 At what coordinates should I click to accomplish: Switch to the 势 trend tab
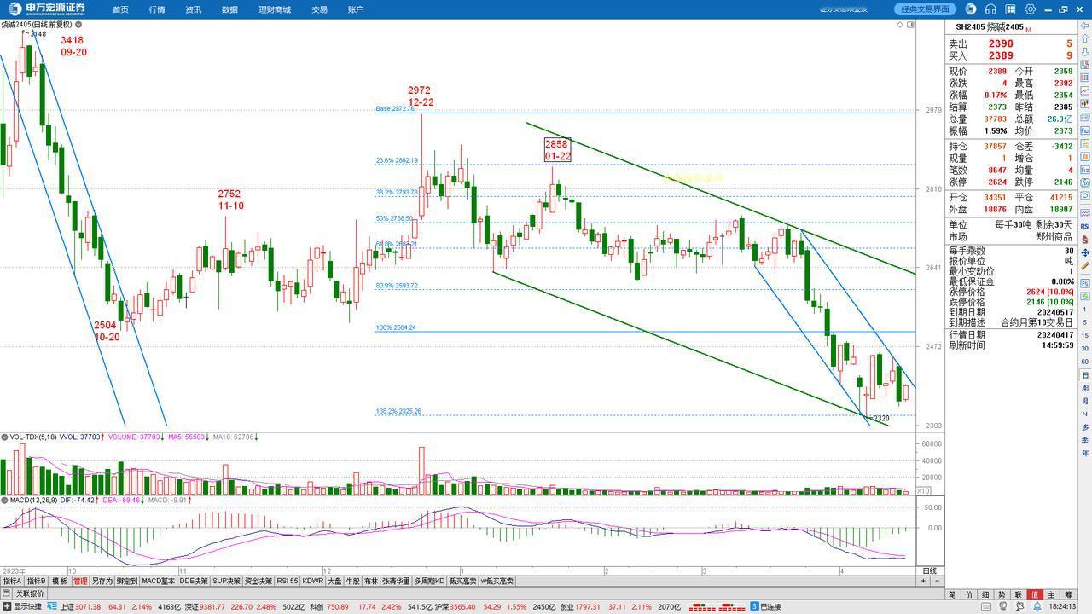(1002, 594)
